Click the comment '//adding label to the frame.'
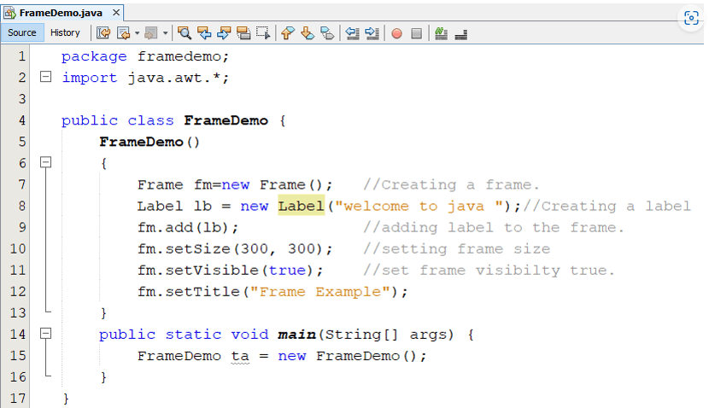This screenshot has height=408, width=709. (494, 227)
